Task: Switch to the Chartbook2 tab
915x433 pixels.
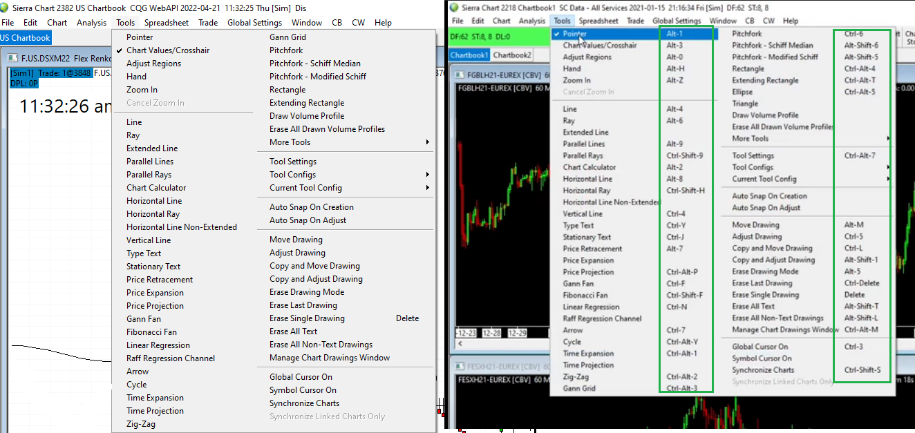Action: (x=512, y=55)
